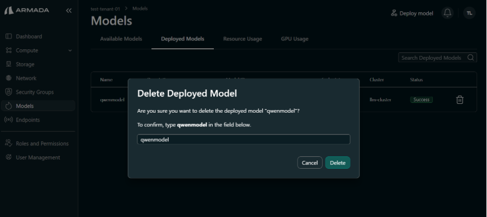Open Security Groups in sidebar
This screenshot has width=487, height=217.
pyautogui.click(x=34, y=92)
